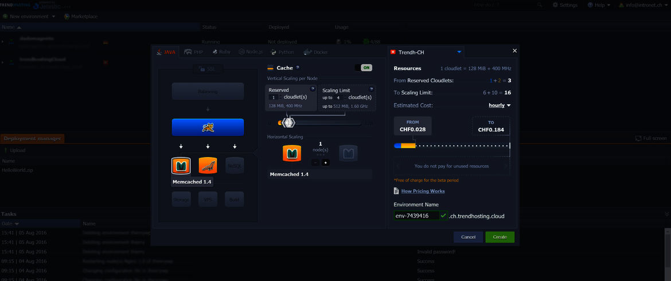The height and width of the screenshot is (281, 671).
Task: Click the cloudlet scaling slider handle
Action: 289,123
